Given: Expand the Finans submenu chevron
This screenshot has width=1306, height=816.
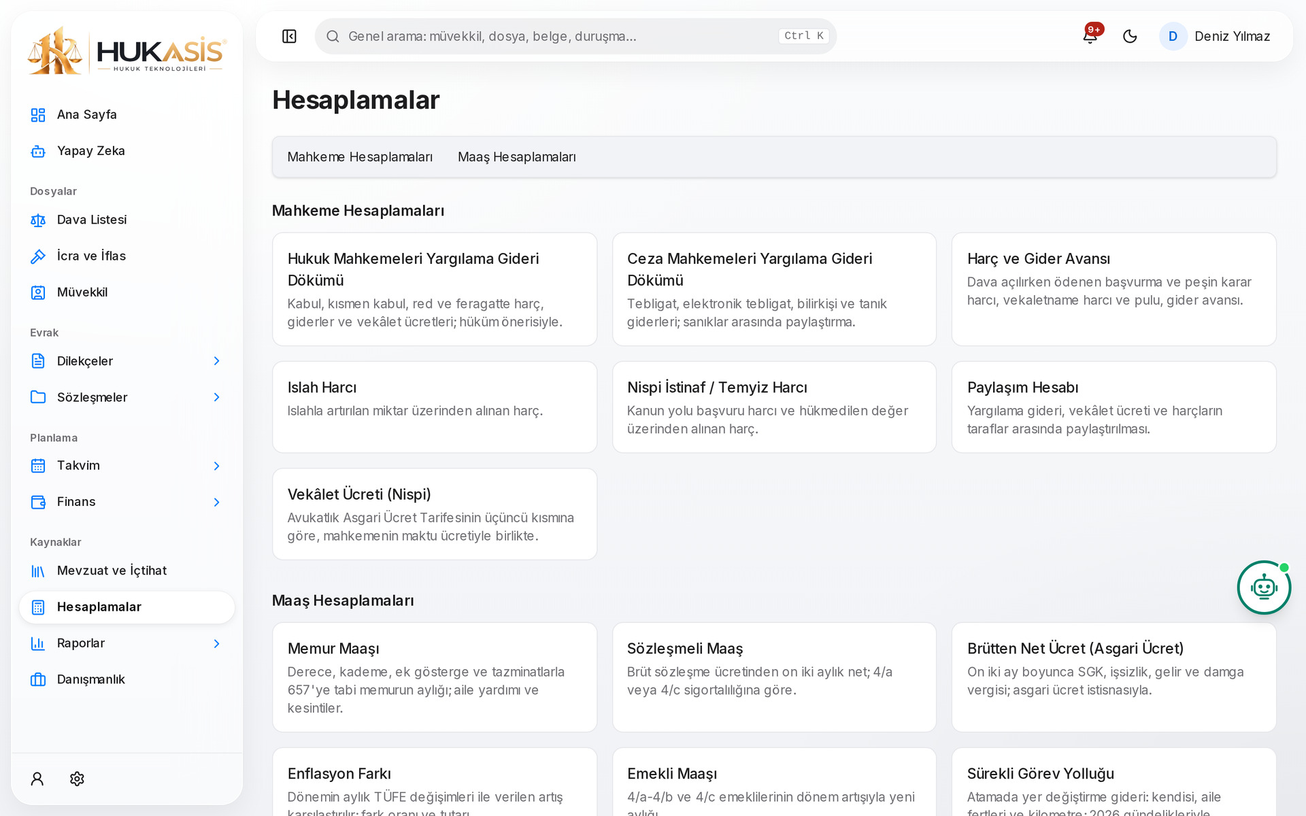Looking at the screenshot, I should pos(216,502).
